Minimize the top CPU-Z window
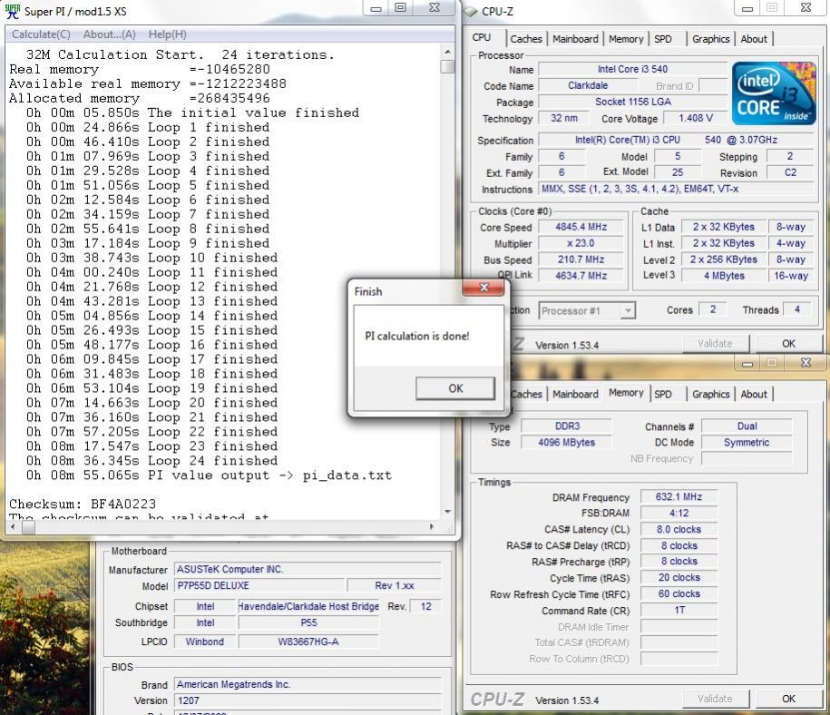Image resolution: width=830 pixels, height=715 pixels. click(747, 8)
